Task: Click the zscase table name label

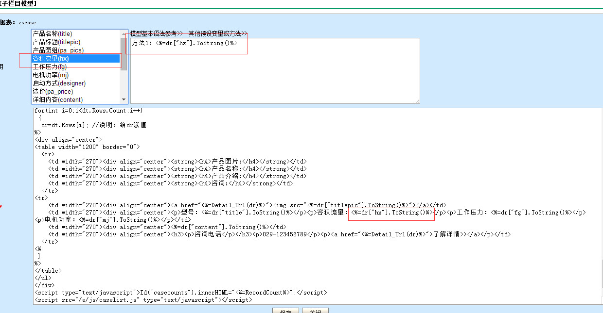Action: click(27, 22)
